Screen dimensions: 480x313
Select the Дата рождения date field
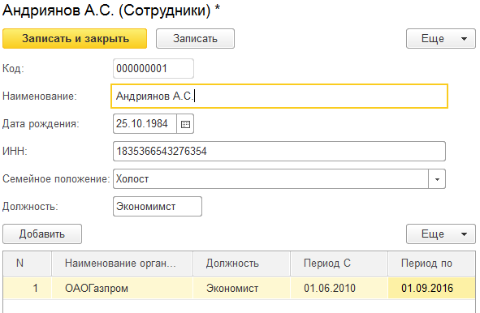[x=145, y=124]
